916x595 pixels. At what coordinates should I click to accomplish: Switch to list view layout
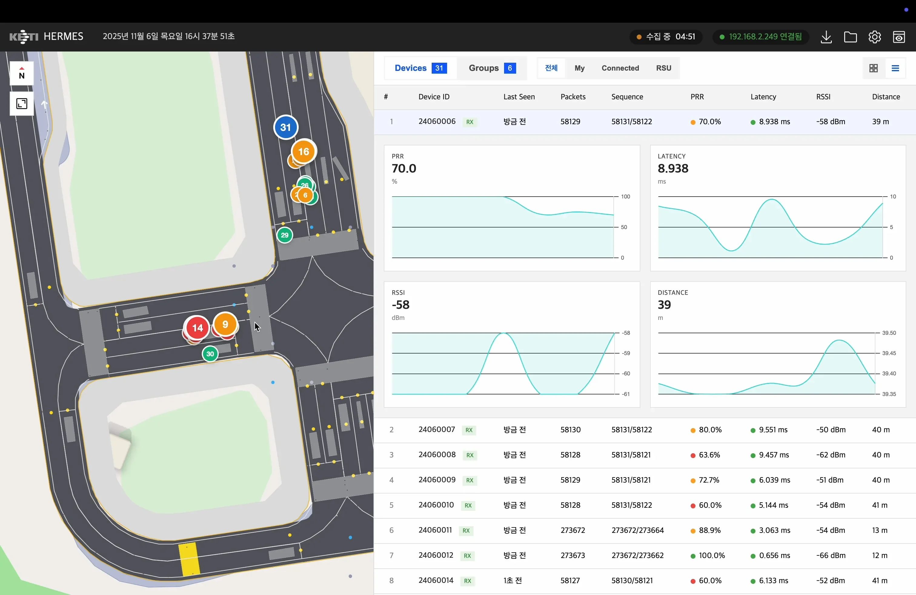click(x=895, y=68)
